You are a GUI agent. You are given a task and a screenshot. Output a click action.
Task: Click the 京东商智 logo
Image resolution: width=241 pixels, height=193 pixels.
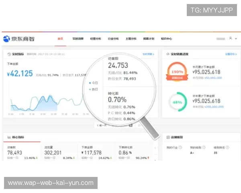(x=18, y=39)
